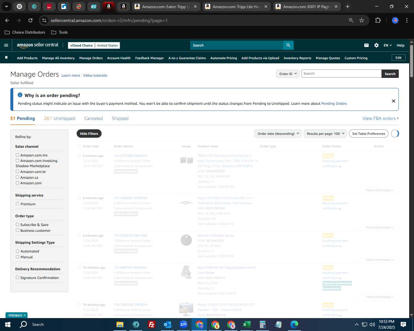The height and width of the screenshot is (331, 414).
Task: Check the Signature Confirmation filter
Action: (x=17, y=277)
